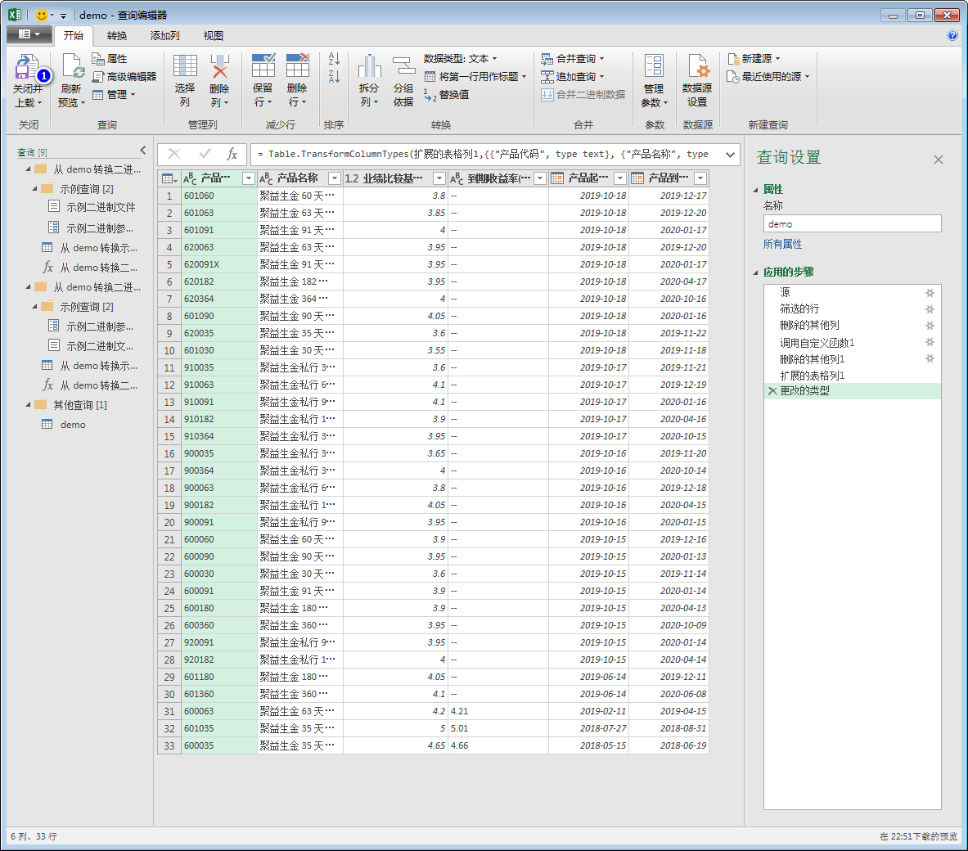The width and height of the screenshot is (968, 851).
Task: Click the Group By (分组依据) icon
Action: click(403, 67)
